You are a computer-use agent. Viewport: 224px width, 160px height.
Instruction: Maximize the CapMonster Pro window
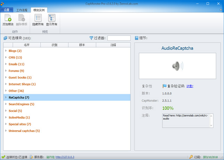click(208, 4)
